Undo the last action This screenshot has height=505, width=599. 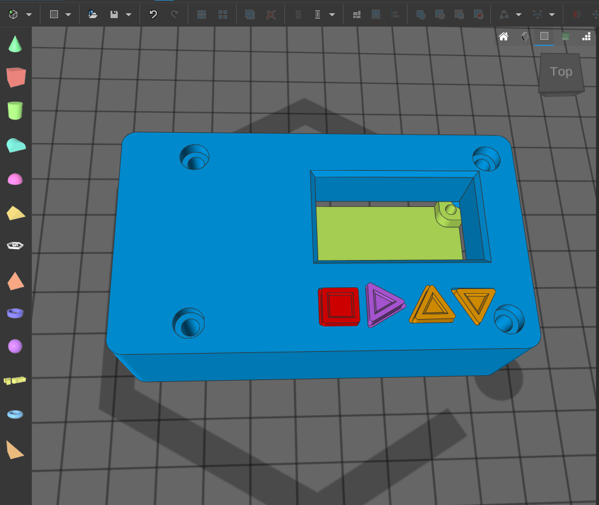(x=153, y=14)
